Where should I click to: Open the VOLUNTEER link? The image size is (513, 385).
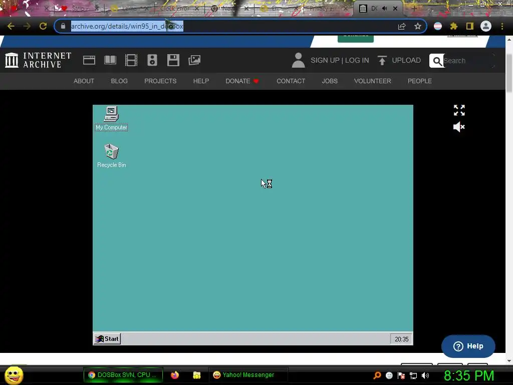[372, 81]
